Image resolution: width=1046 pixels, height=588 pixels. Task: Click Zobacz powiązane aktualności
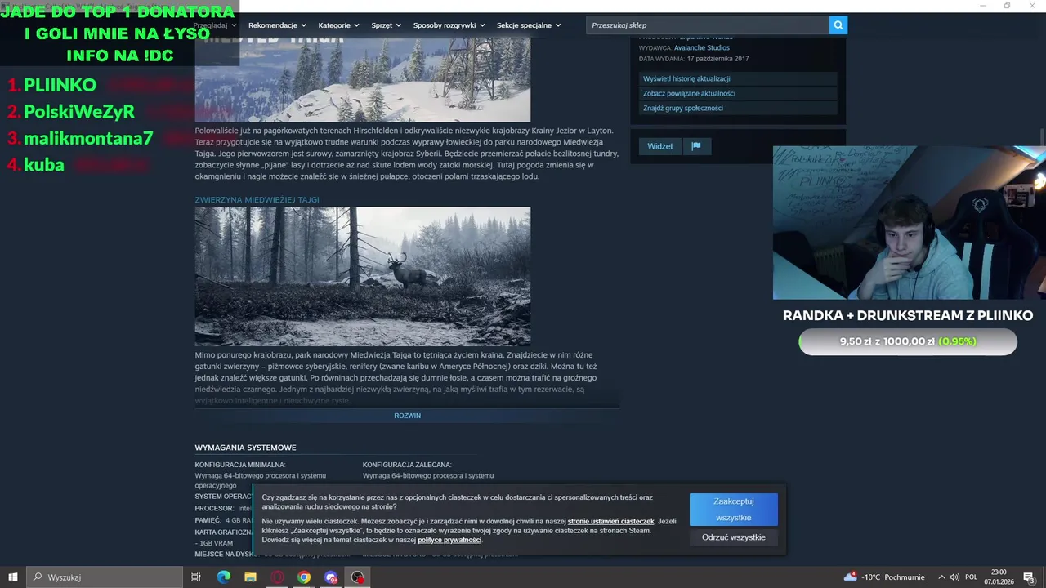(738, 93)
